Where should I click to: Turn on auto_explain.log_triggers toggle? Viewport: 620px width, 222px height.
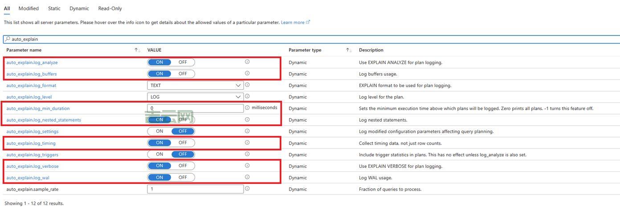pos(159,155)
